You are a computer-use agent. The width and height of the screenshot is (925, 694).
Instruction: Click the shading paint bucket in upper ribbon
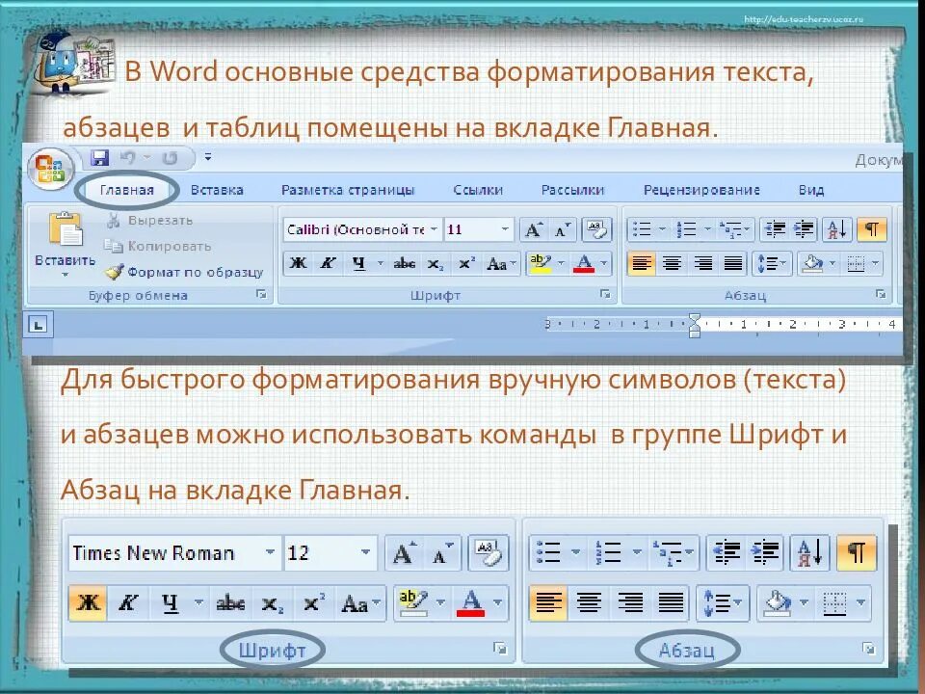click(x=812, y=263)
